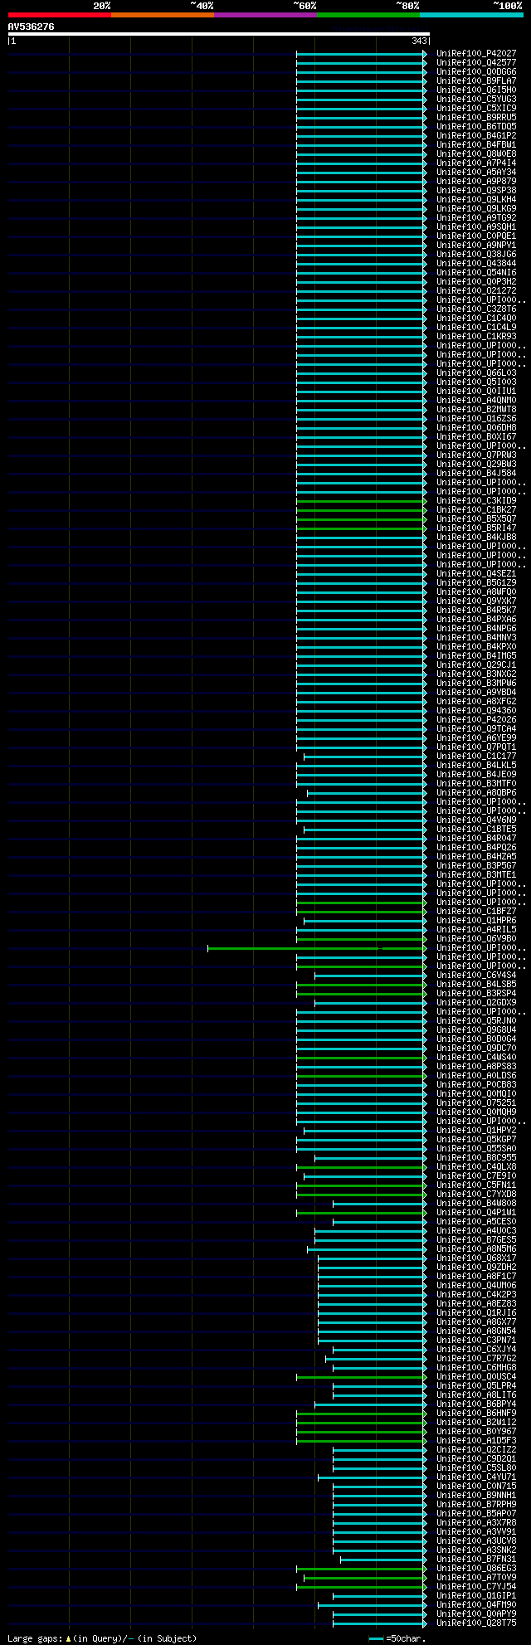
Task: Select the UniRef100_C3Z8T6 label
Action: pos(476,309)
